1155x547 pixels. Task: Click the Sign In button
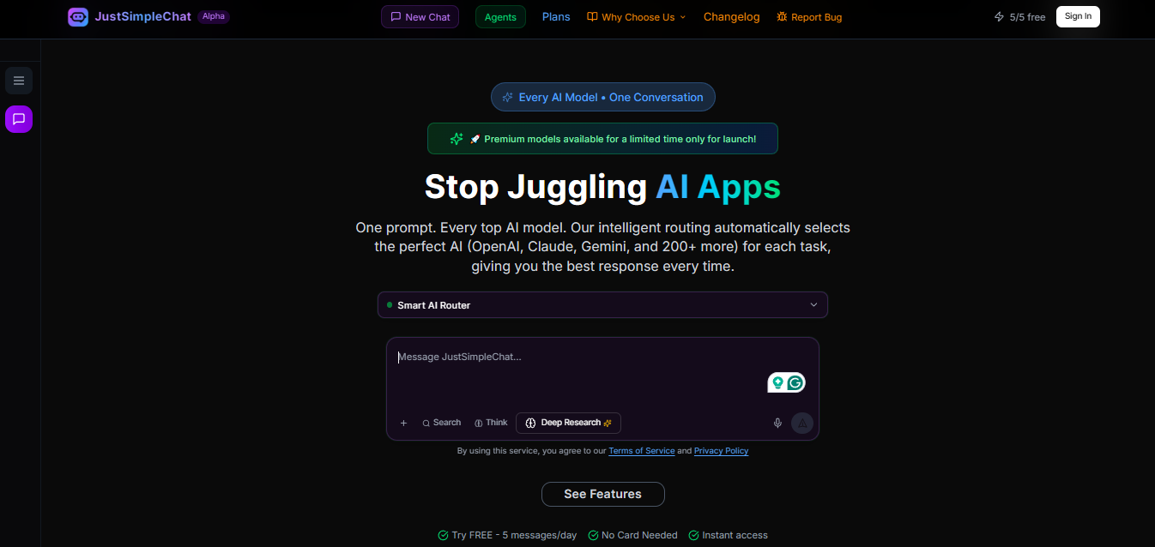click(x=1078, y=16)
